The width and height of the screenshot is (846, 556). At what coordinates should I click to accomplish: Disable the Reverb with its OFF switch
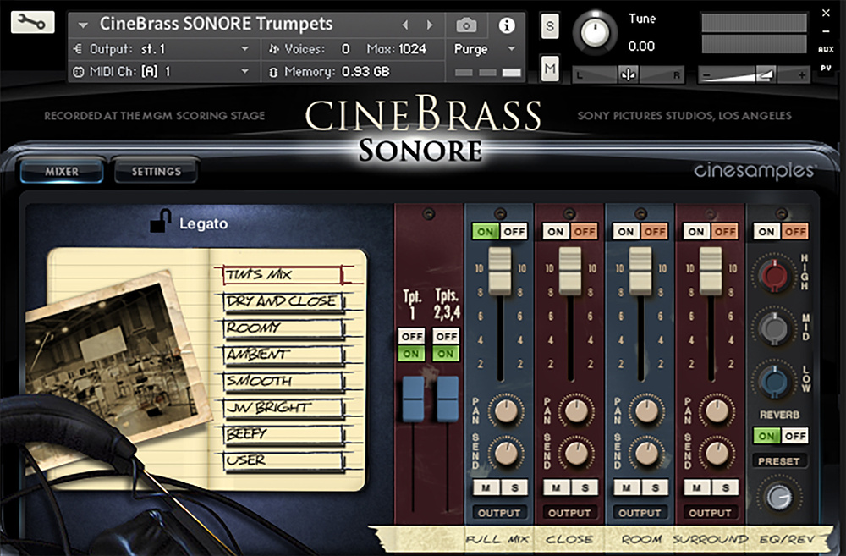click(x=794, y=436)
